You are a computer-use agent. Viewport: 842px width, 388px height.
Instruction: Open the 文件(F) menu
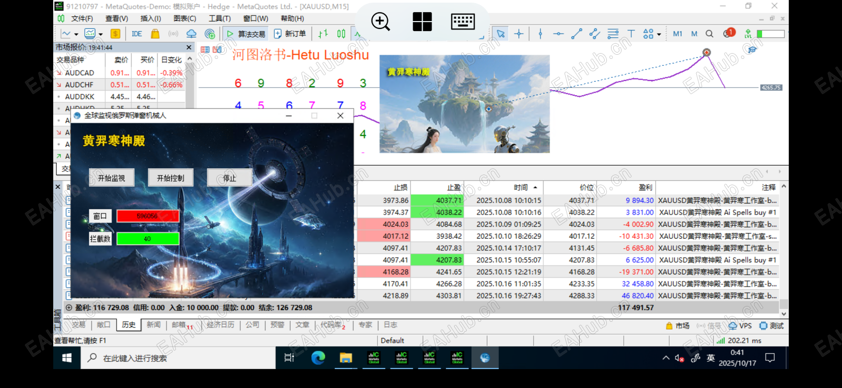(x=82, y=18)
